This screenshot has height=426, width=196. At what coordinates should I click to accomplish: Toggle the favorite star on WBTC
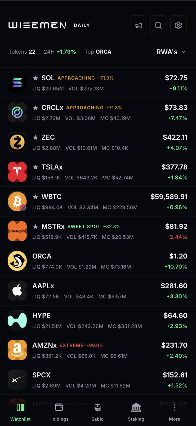pyautogui.click(x=36, y=197)
